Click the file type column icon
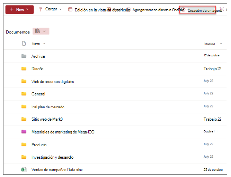Image resolution: width=231 pixels, height=177 pixels. (x=24, y=44)
